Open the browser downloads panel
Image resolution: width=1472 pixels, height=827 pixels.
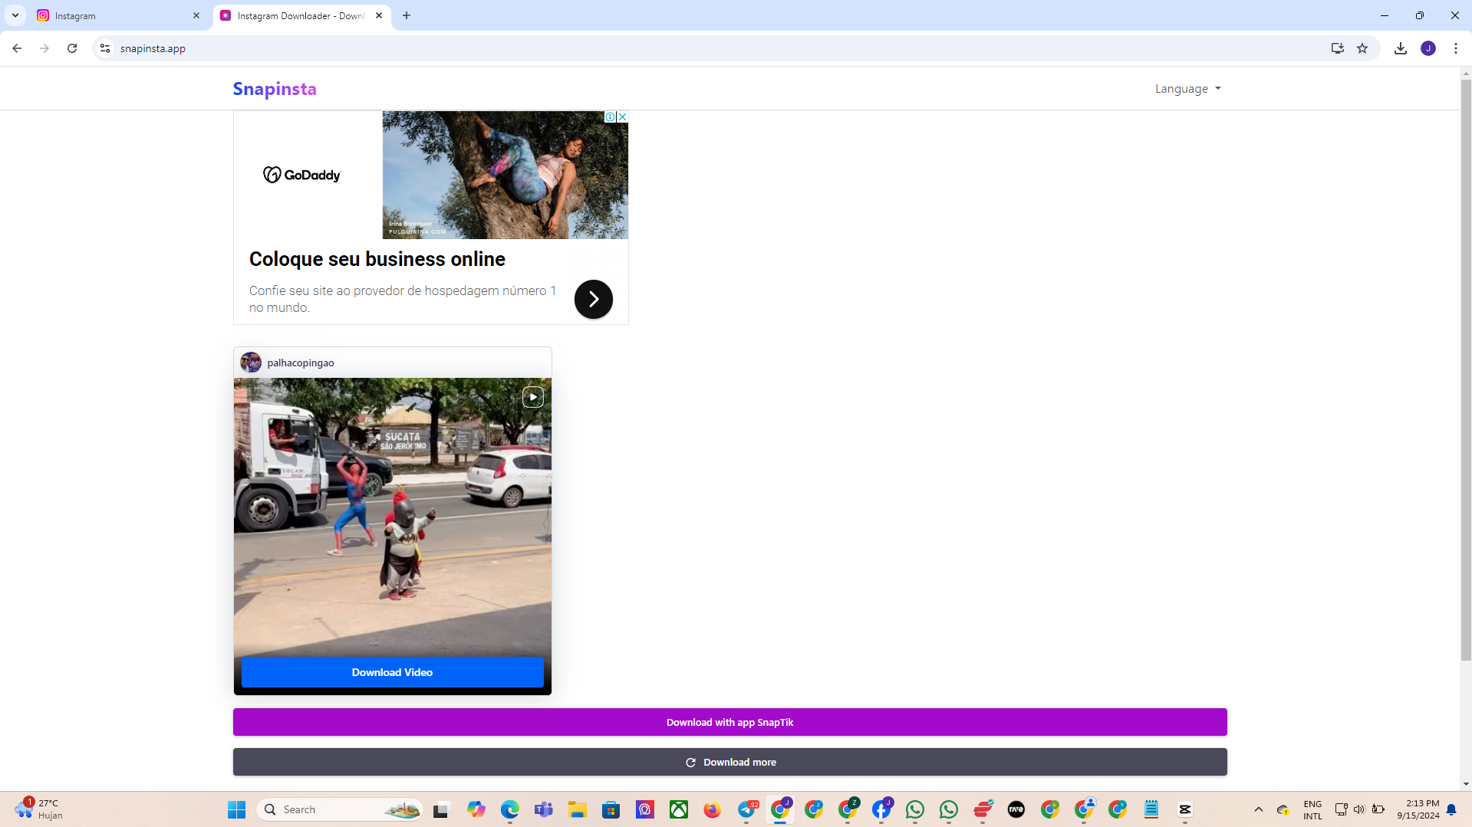tap(1401, 48)
